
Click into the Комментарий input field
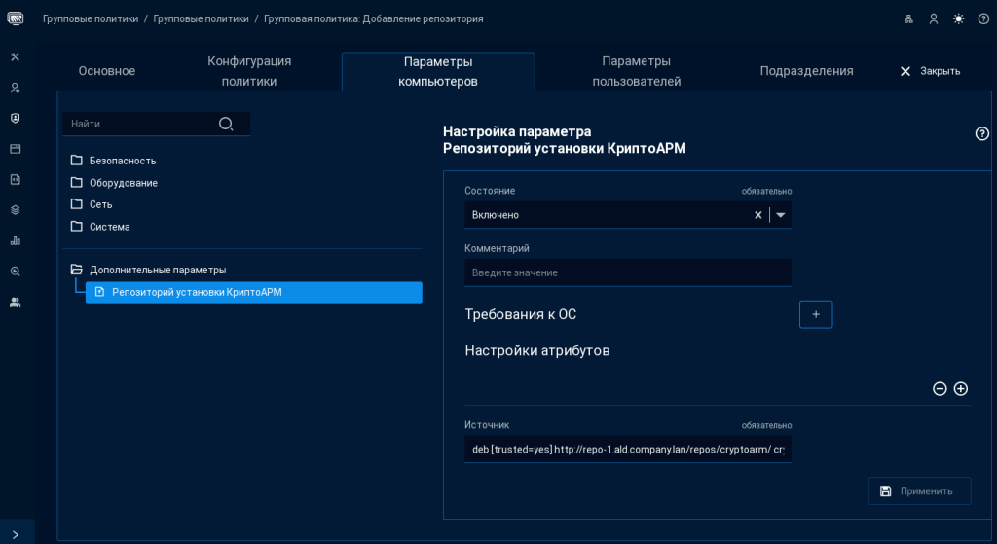click(x=627, y=272)
